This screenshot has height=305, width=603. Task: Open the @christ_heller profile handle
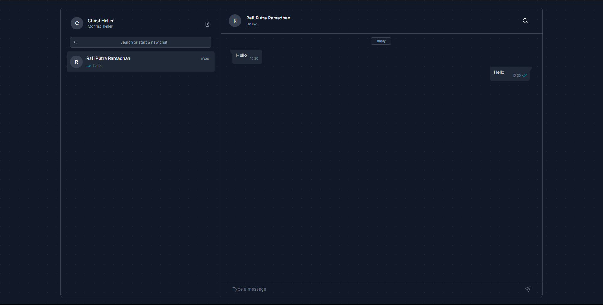[x=100, y=26]
